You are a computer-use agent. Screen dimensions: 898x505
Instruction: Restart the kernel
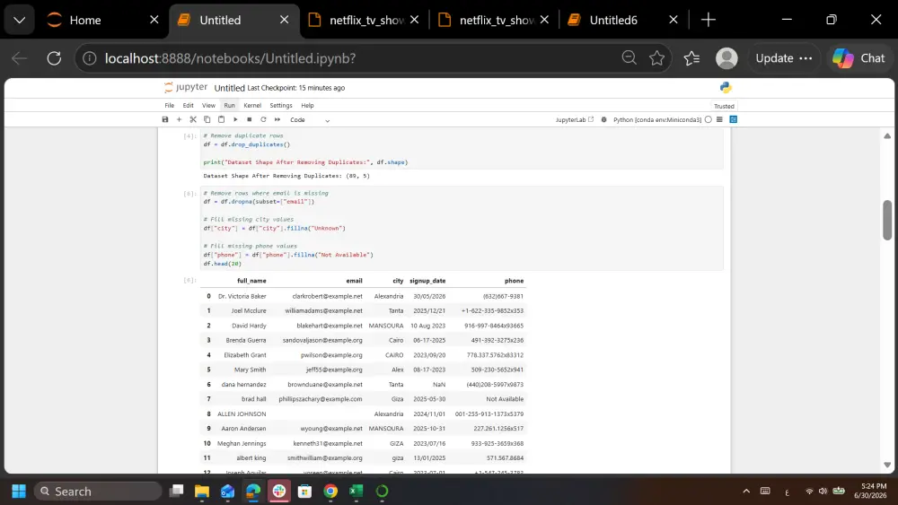point(263,119)
